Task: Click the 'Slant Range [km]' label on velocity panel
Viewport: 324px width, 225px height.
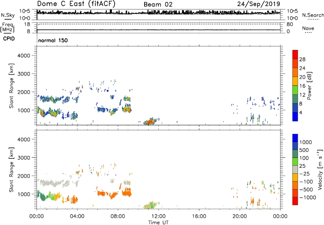Action: [x=11, y=170]
